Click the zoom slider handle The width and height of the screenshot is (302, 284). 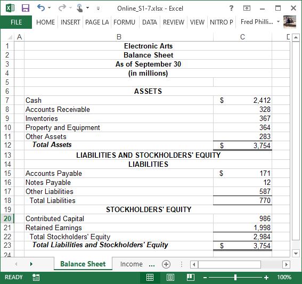(x=235, y=278)
